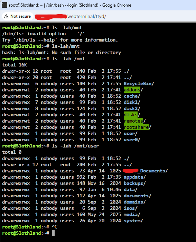The width and height of the screenshot is (196, 242).
Task: Click the '/bin/ls --help' hint line
Action: tap(60, 40)
